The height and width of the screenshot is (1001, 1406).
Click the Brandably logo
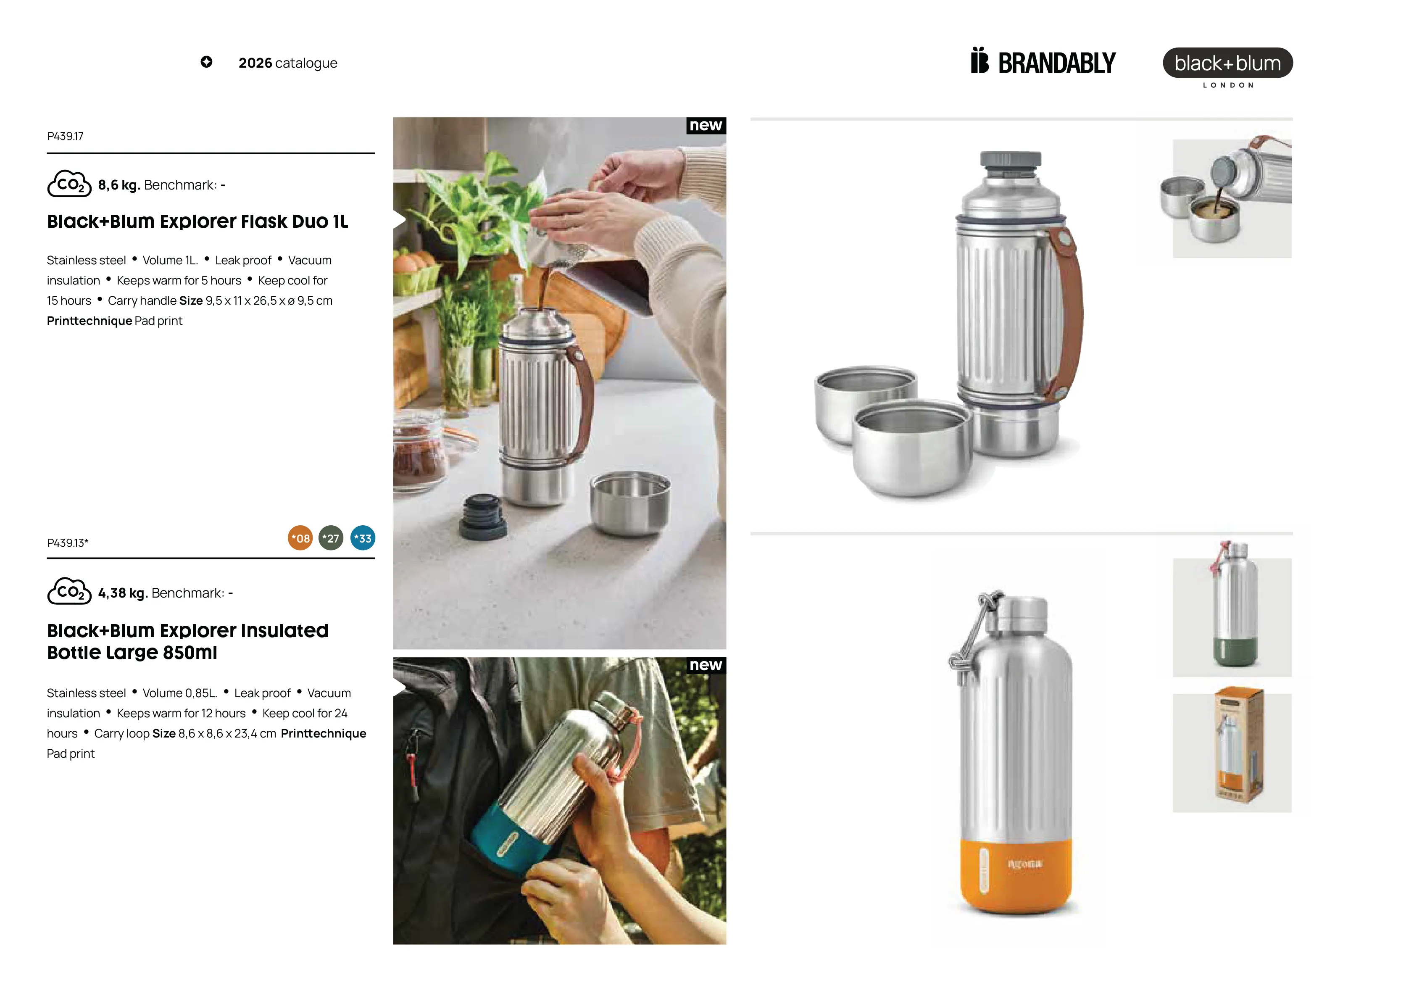[1043, 62]
